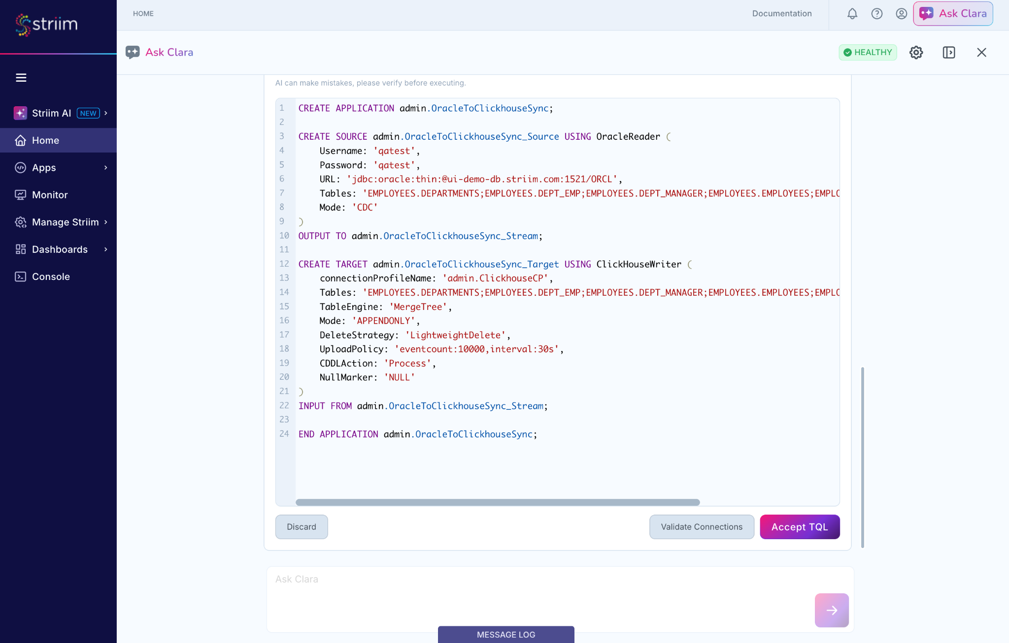Open the help question mark icon
Screen dimensions: 1009x643
point(877,14)
